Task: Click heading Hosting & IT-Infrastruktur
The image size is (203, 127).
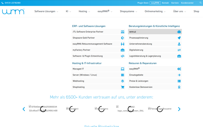Action: pos(87,63)
